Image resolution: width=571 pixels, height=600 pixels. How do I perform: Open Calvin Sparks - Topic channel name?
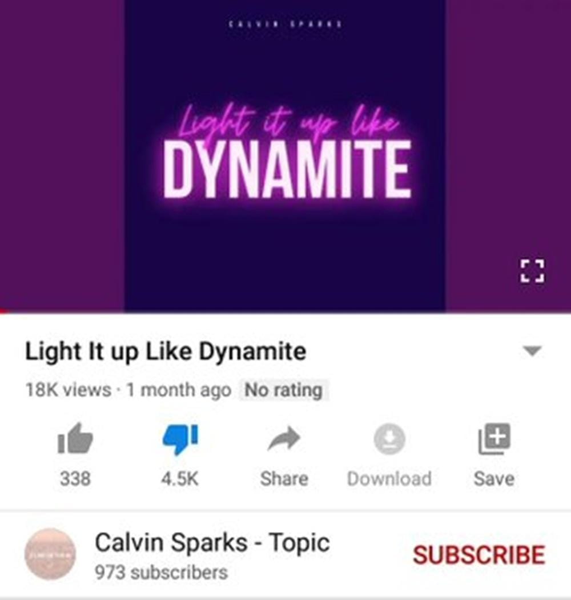pyautogui.click(x=212, y=543)
